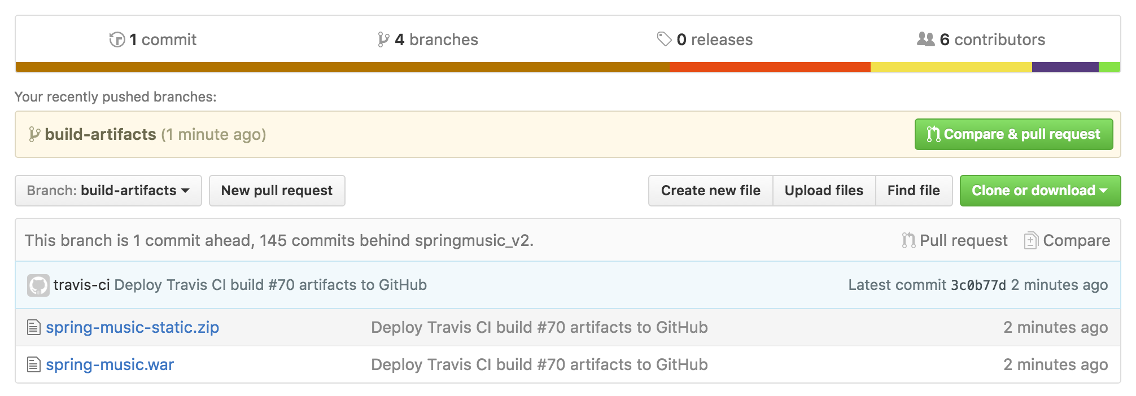This screenshot has width=1136, height=396.
Task: Click the contributors people icon
Action: click(x=926, y=39)
